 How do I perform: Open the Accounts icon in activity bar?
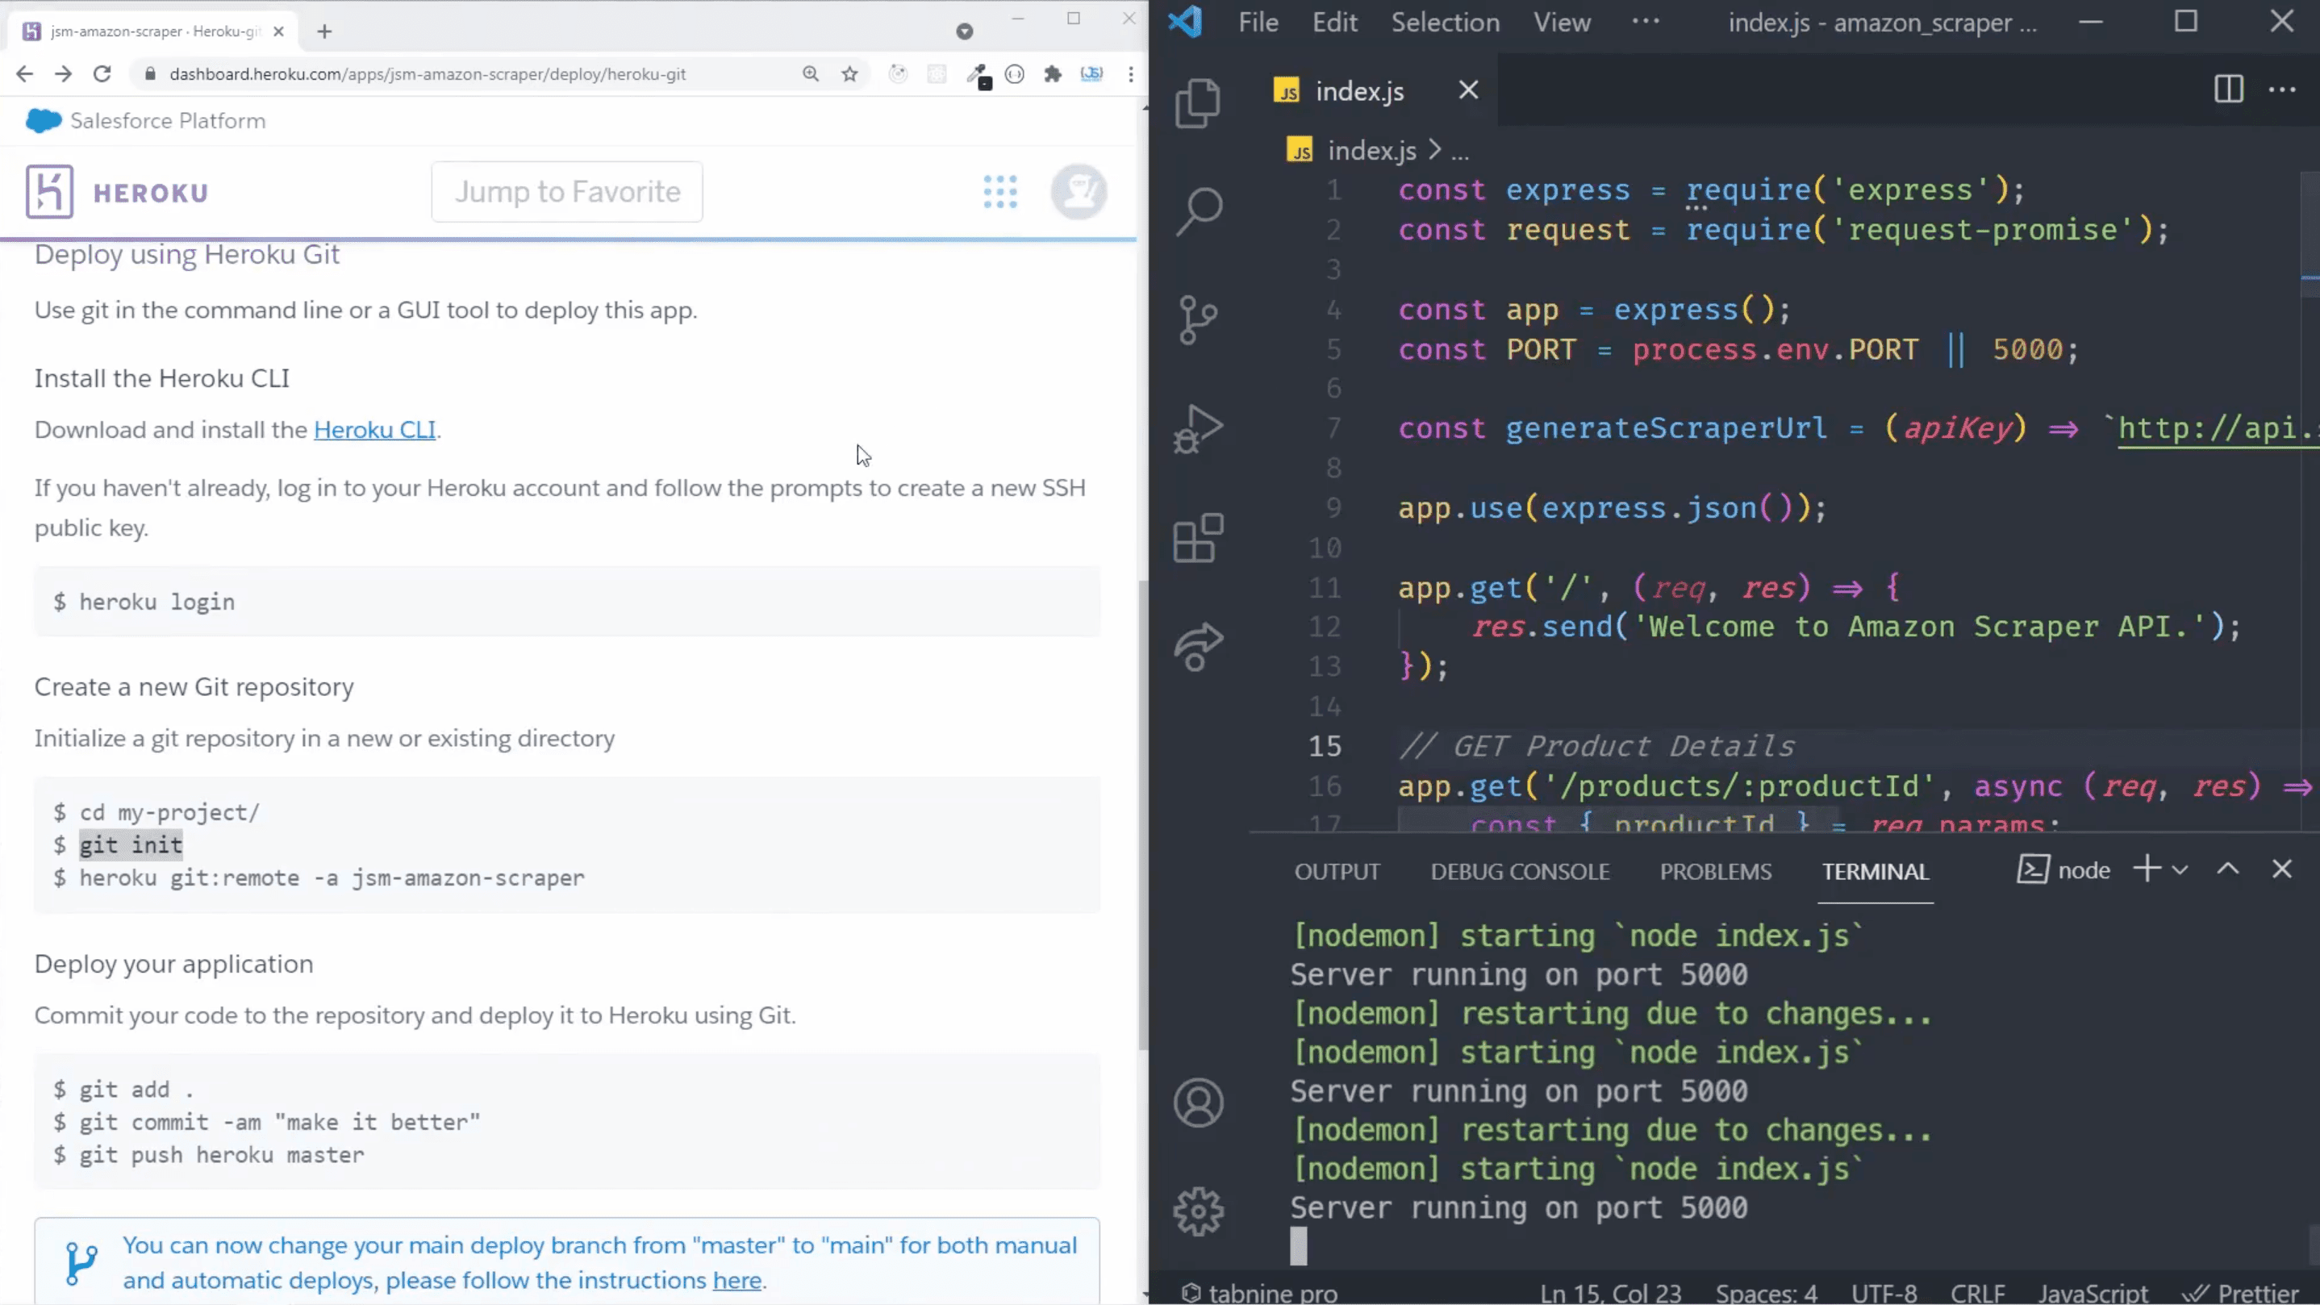[1199, 1103]
